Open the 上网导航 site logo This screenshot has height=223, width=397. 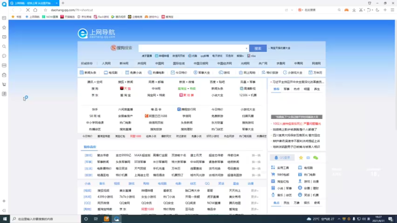[x=96, y=33]
